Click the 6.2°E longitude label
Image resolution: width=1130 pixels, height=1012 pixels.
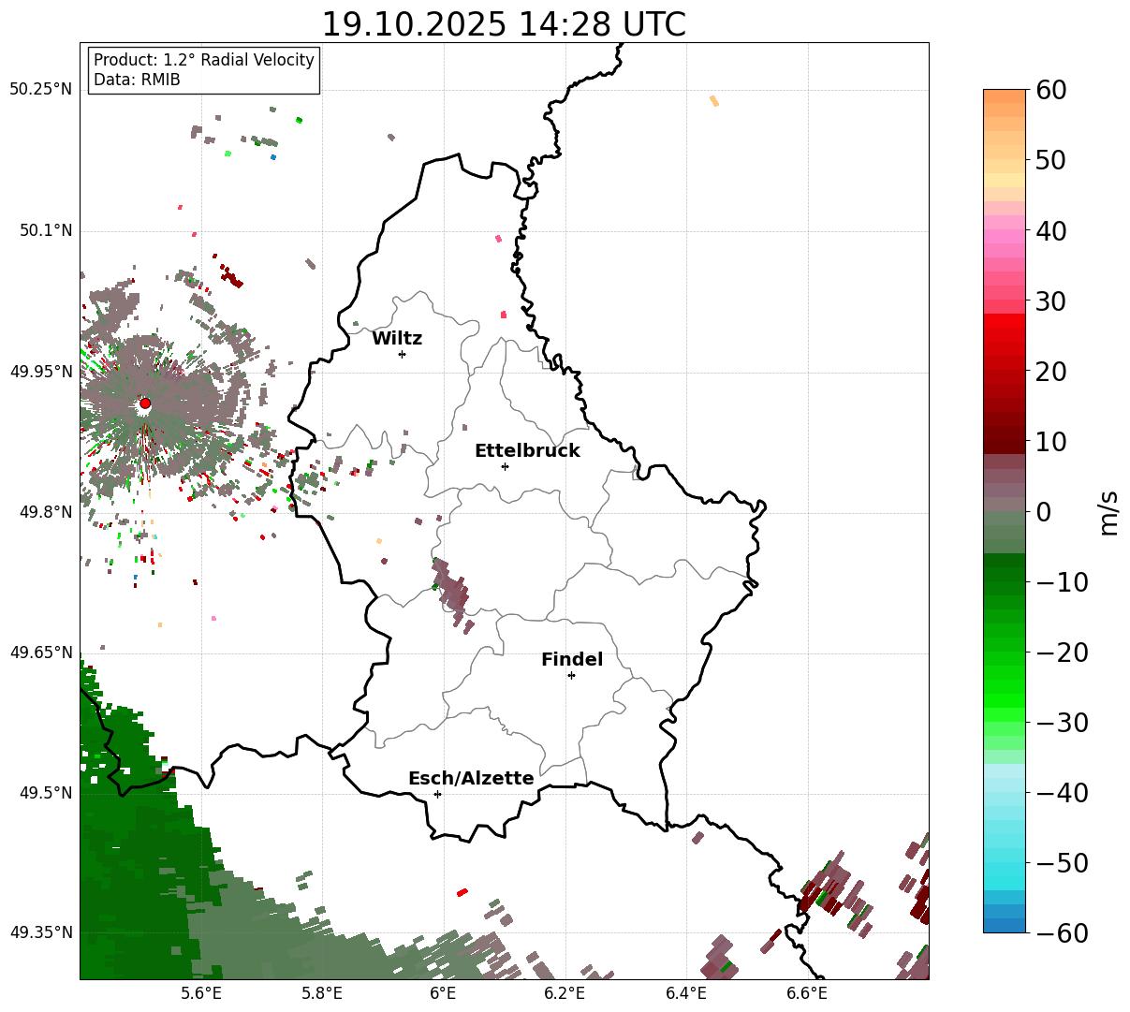point(565,994)
